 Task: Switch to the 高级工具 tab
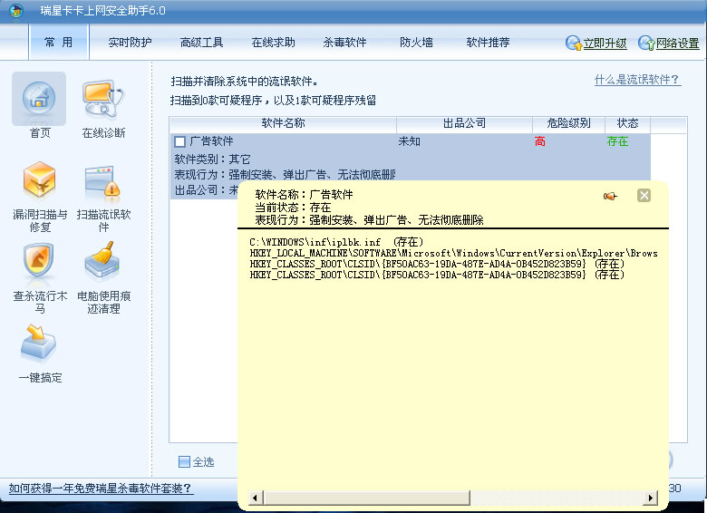(201, 43)
